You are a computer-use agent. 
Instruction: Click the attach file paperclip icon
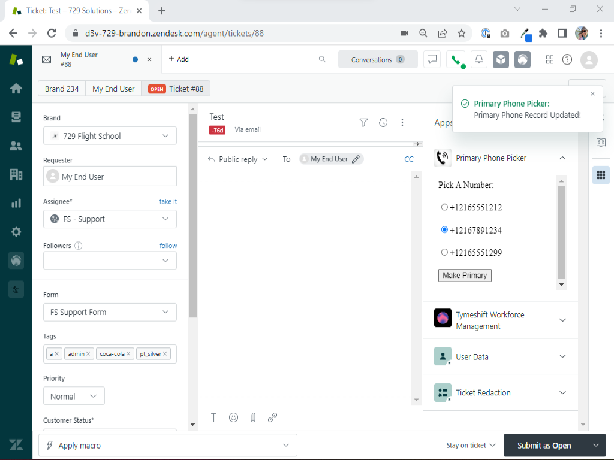pos(253,417)
